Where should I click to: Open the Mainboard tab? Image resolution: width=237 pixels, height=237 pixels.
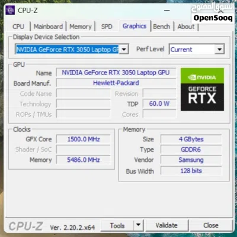pyautogui.click(x=48, y=27)
